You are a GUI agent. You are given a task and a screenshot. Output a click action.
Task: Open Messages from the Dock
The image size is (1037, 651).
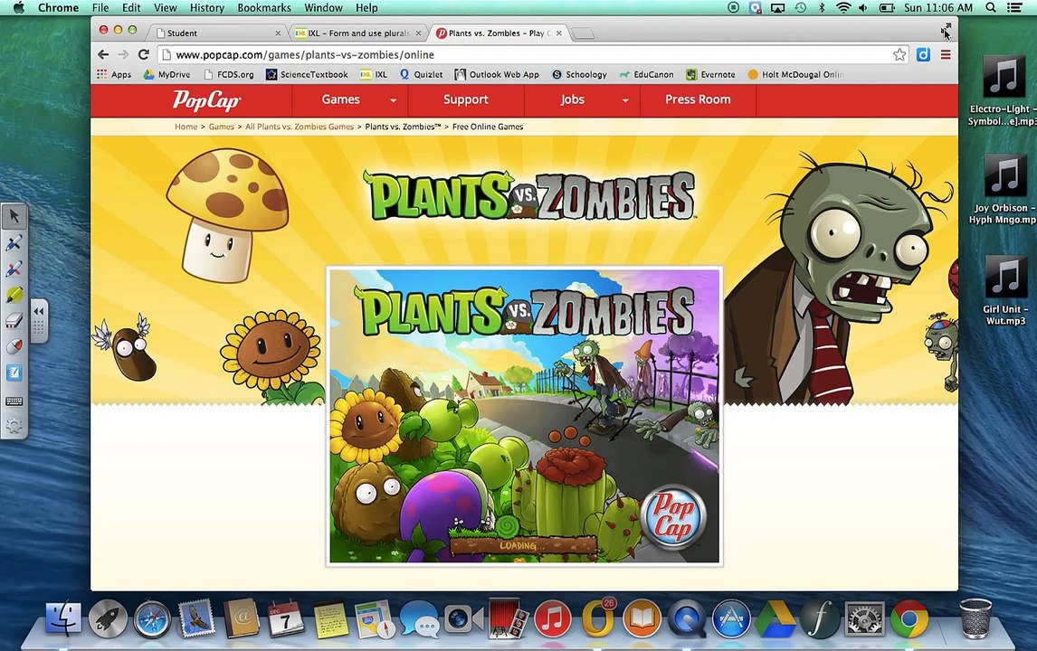click(x=419, y=620)
